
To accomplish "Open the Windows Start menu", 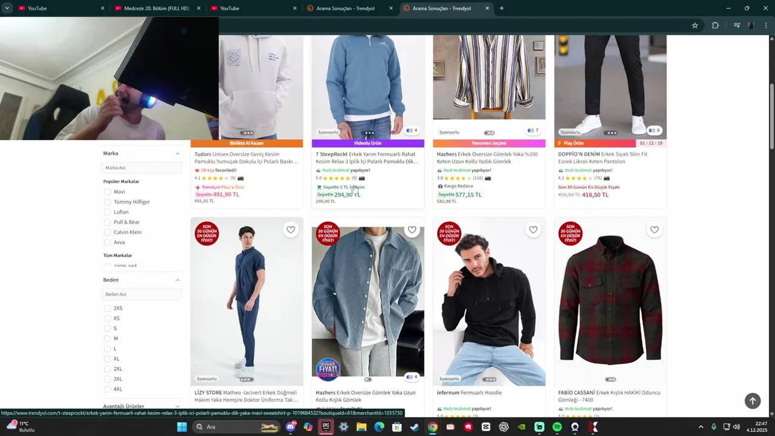I will click(x=182, y=427).
